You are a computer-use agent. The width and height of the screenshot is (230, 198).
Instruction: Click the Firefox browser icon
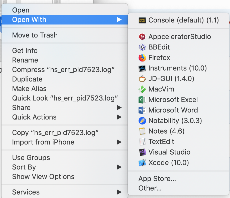pyautogui.click(x=142, y=58)
